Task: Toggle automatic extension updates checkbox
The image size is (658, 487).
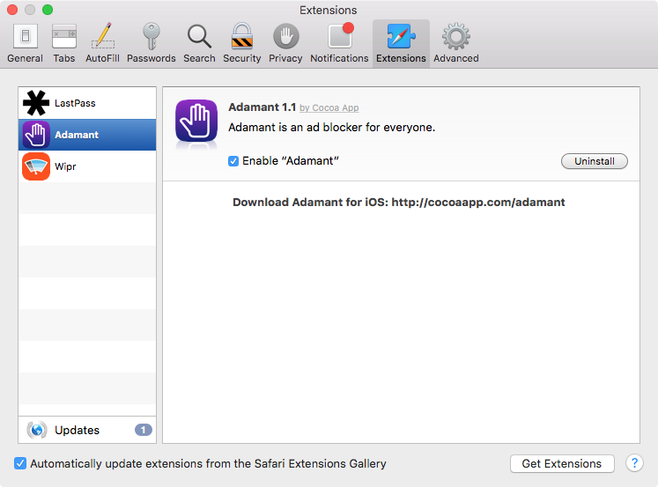Action: tap(20, 463)
